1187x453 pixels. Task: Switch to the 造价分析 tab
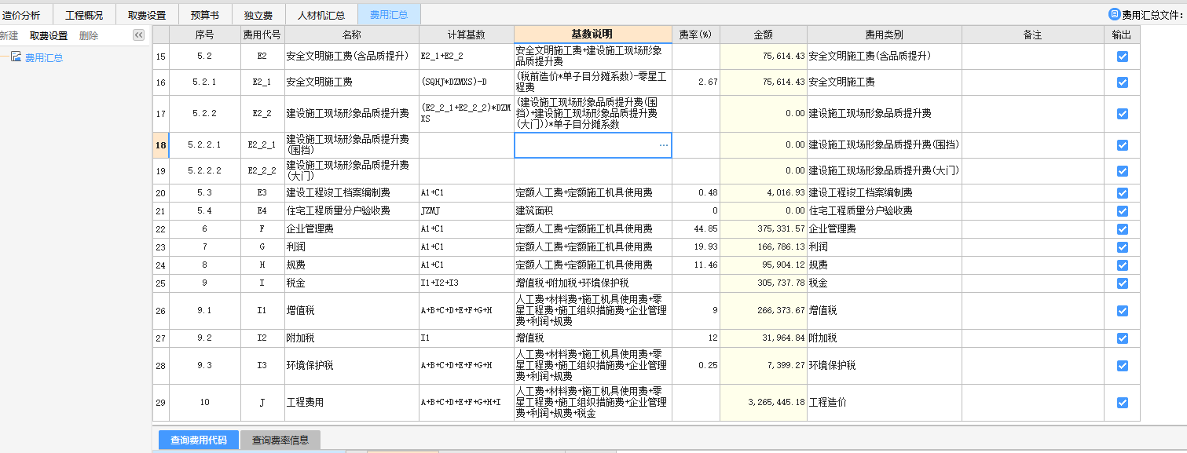pyautogui.click(x=22, y=15)
